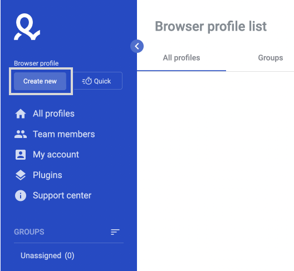Image resolution: width=294 pixels, height=271 pixels.
Task: Open All profiles in the sidebar
Action: [x=53, y=114]
